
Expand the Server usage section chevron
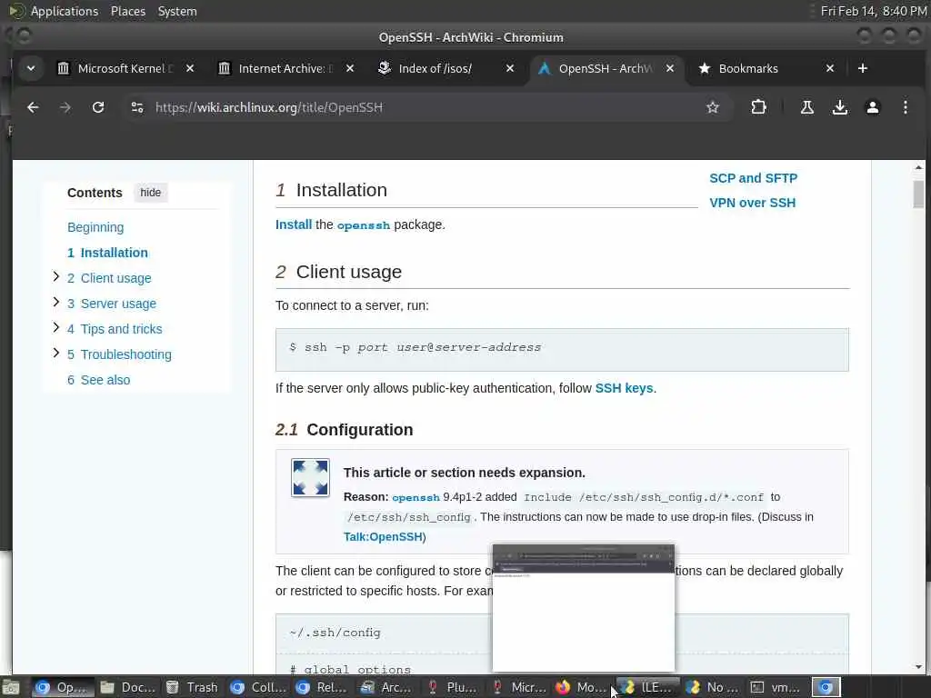click(55, 302)
